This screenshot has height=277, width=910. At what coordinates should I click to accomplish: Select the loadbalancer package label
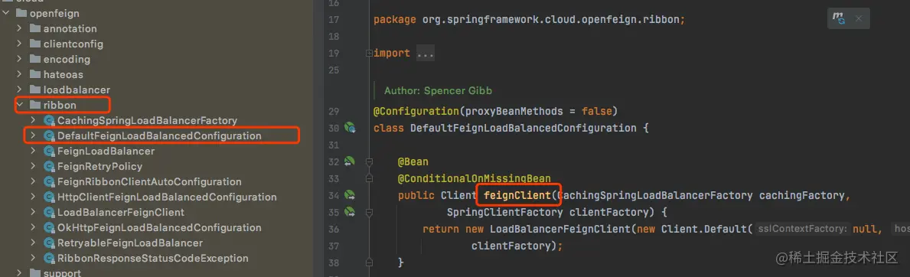click(x=77, y=90)
